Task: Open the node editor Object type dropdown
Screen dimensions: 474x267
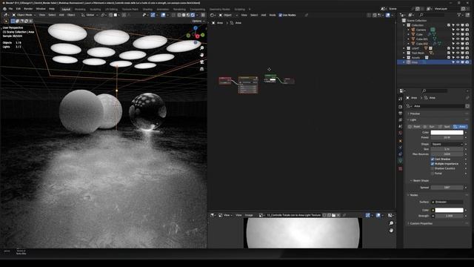Action: (228, 15)
